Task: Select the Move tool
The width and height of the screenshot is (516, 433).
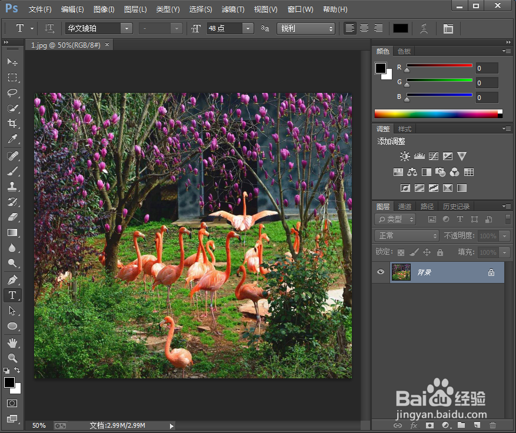Action: click(x=12, y=62)
